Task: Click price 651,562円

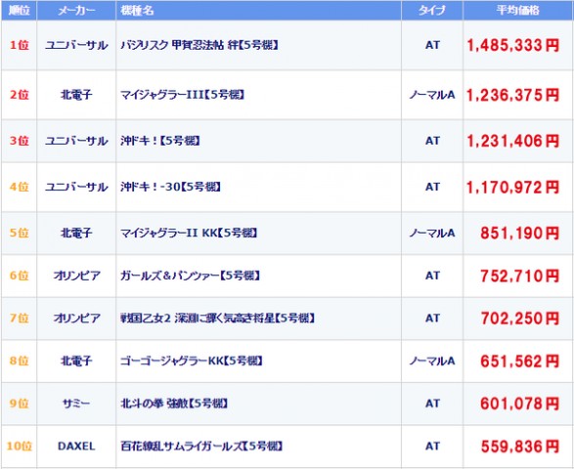Action: pos(520,362)
